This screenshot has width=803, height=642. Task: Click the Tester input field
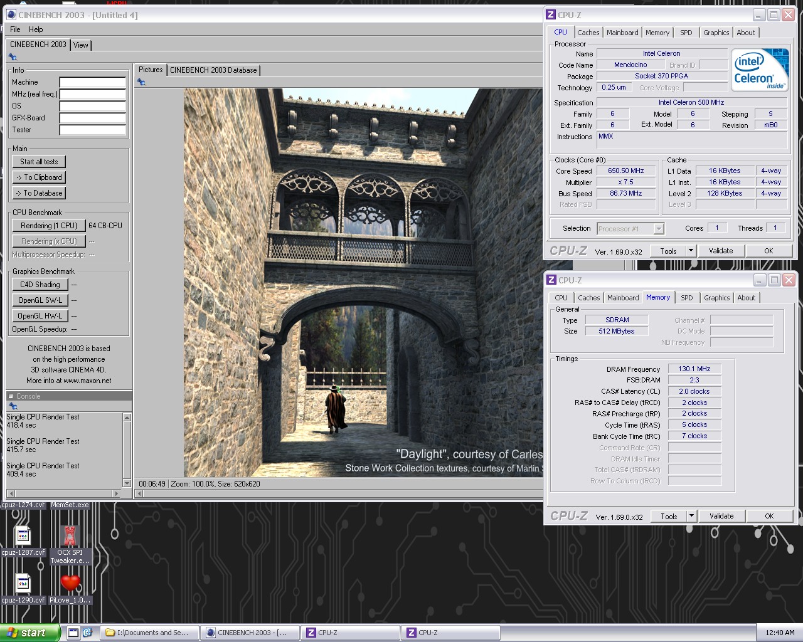click(93, 130)
